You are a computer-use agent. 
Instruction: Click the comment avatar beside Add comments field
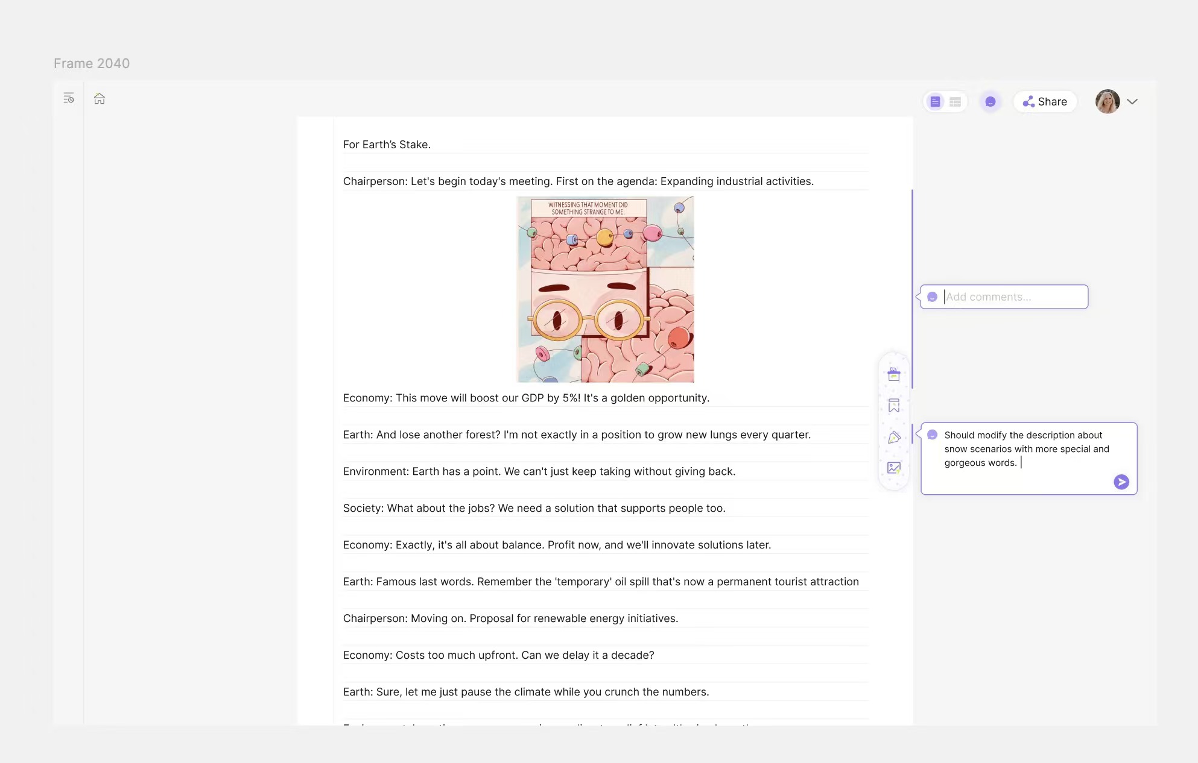tap(933, 297)
